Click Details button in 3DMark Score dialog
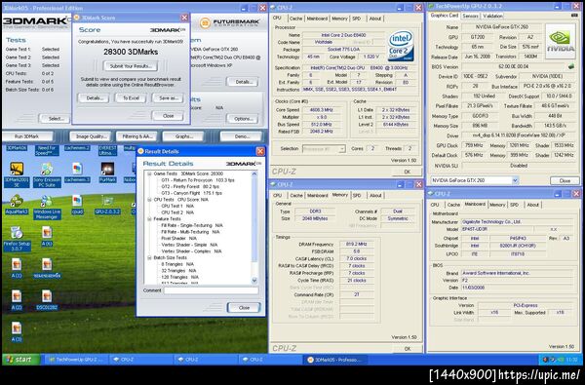The image size is (585, 385). point(94,98)
